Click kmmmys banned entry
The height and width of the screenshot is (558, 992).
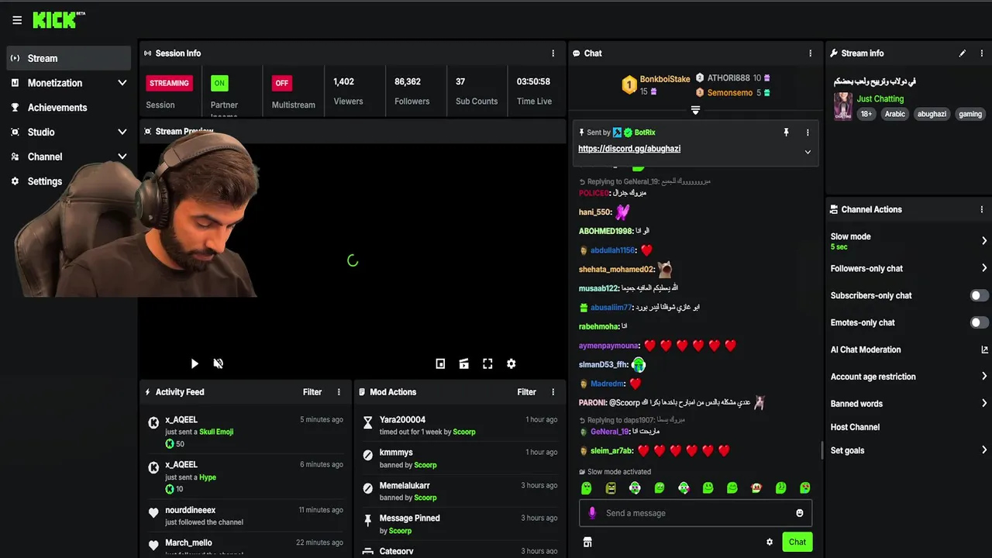pyautogui.click(x=460, y=458)
